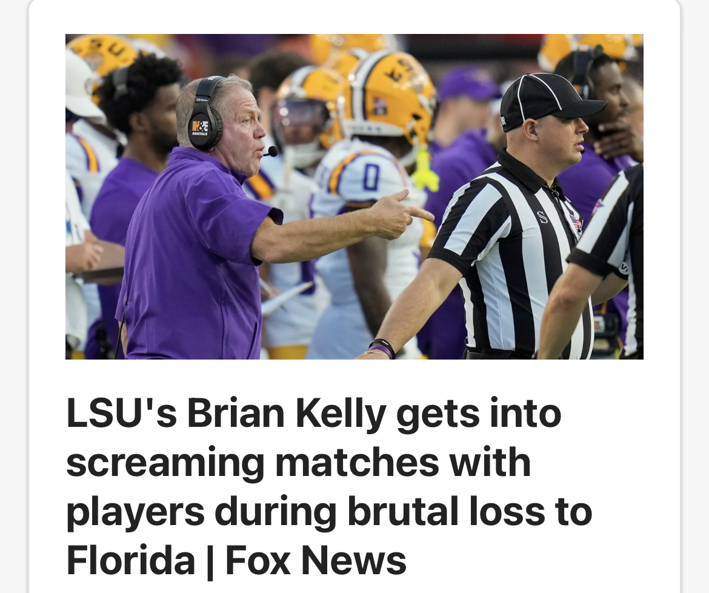The image size is (709, 593).
Task: Click the "screaming matches with" headline line
Action: coord(298,463)
